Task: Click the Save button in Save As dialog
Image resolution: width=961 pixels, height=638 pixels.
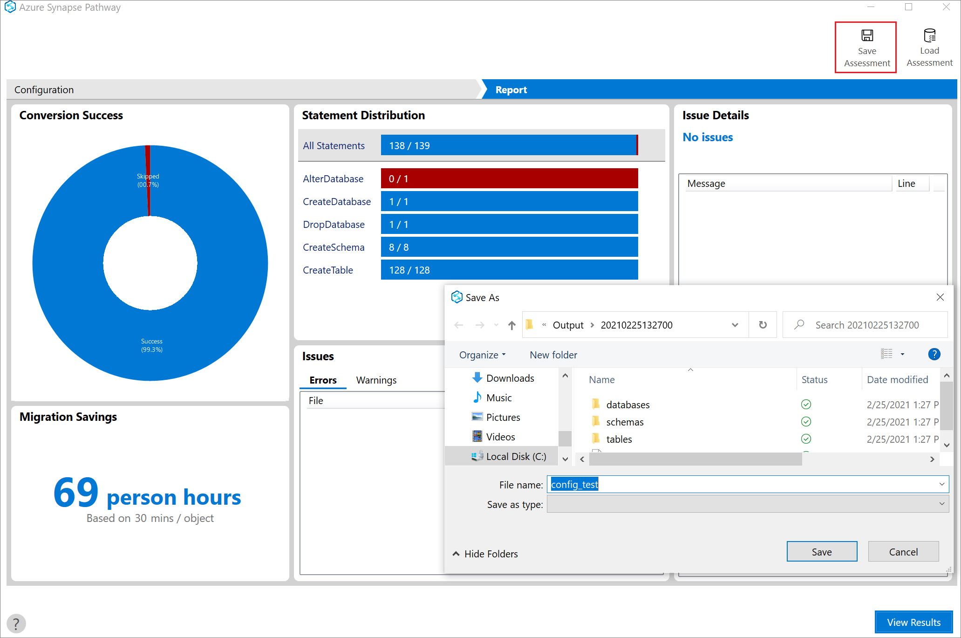Action: [822, 551]
